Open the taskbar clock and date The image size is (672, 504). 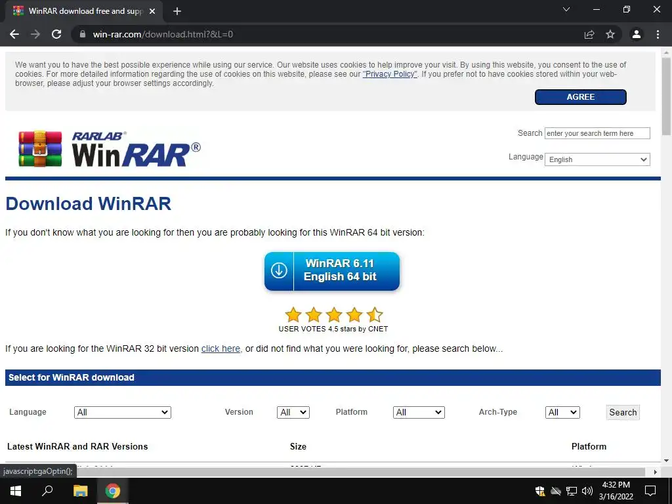616,491
